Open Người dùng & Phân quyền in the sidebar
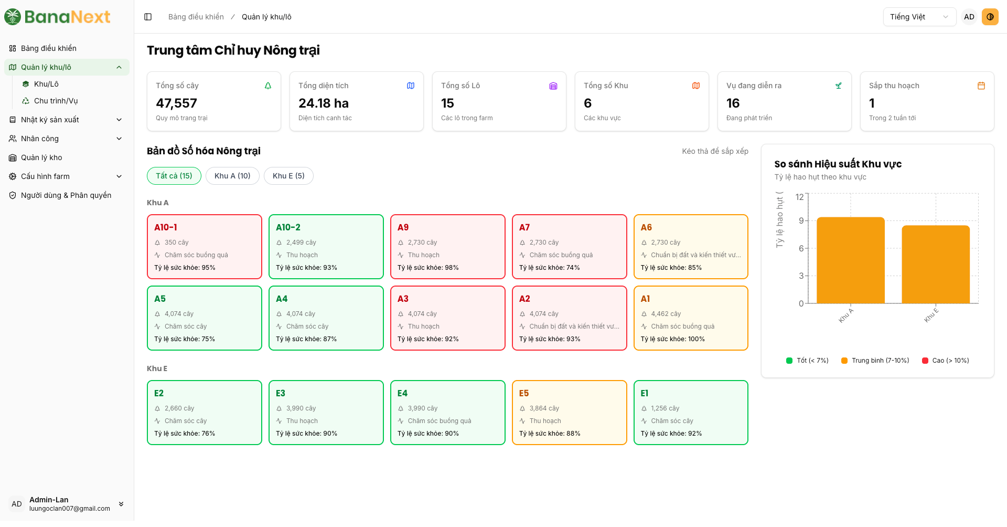 (x=66, y=195)
